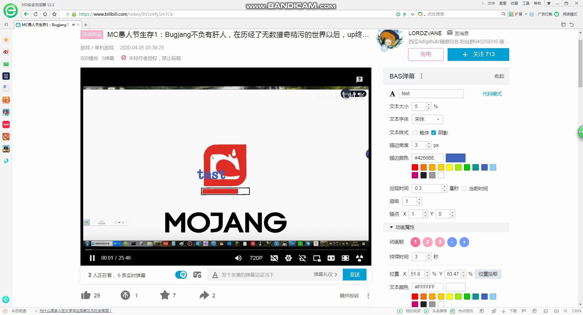Image resolution: width=583 pixels, height=315 pixels.
Task: Increase 文本大小 with the up stepper
Action: pyautogui.click(x=429, y=104)
